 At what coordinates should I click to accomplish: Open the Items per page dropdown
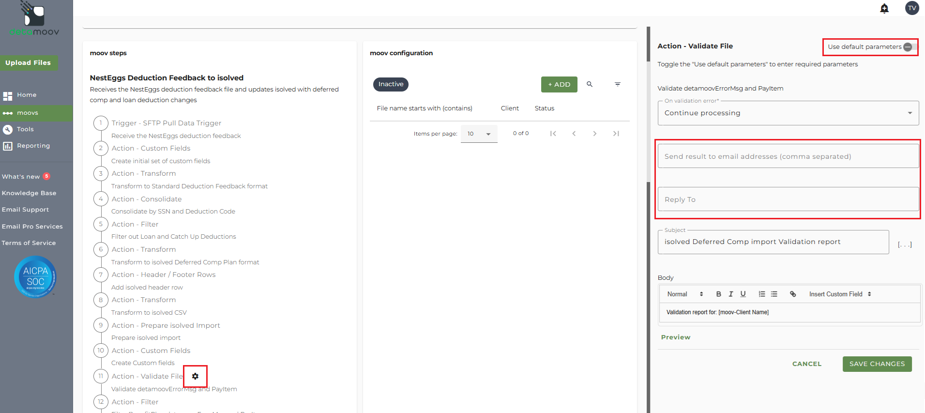tap(479, 134)
